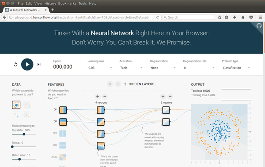
Task: Click third neuron in first hidden layer
Action: [101, 134]
